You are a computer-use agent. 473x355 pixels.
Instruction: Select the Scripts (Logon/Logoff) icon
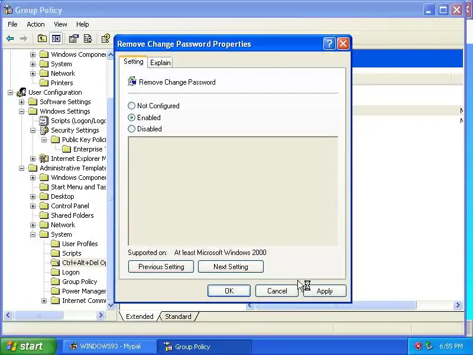44,121
